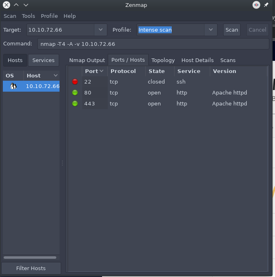Select the Ports / Hosts tab
The image size is (275, 277).
pyautogui.click(x=128, y=60)
